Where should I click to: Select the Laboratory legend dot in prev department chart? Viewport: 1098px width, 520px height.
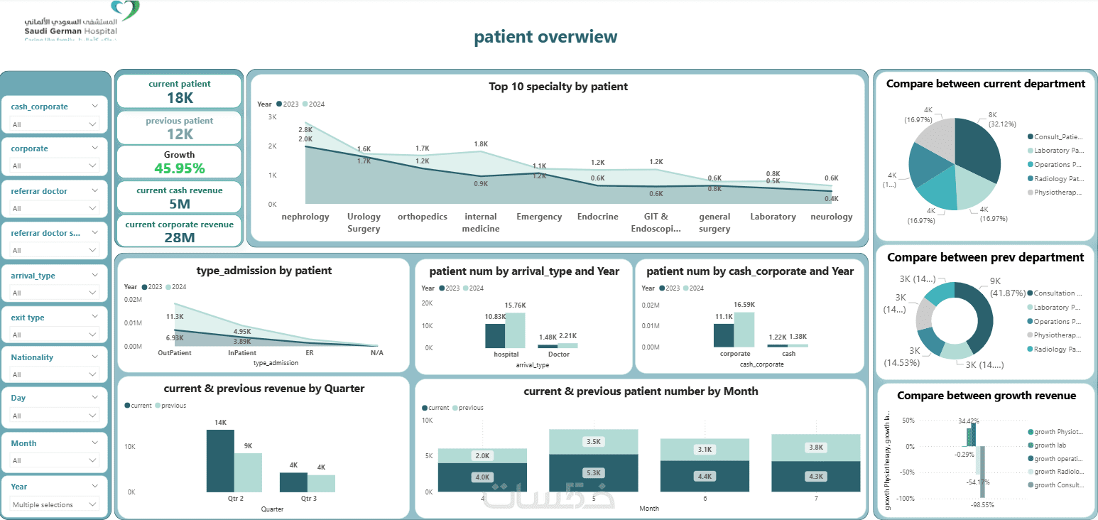pos(1031,307)
